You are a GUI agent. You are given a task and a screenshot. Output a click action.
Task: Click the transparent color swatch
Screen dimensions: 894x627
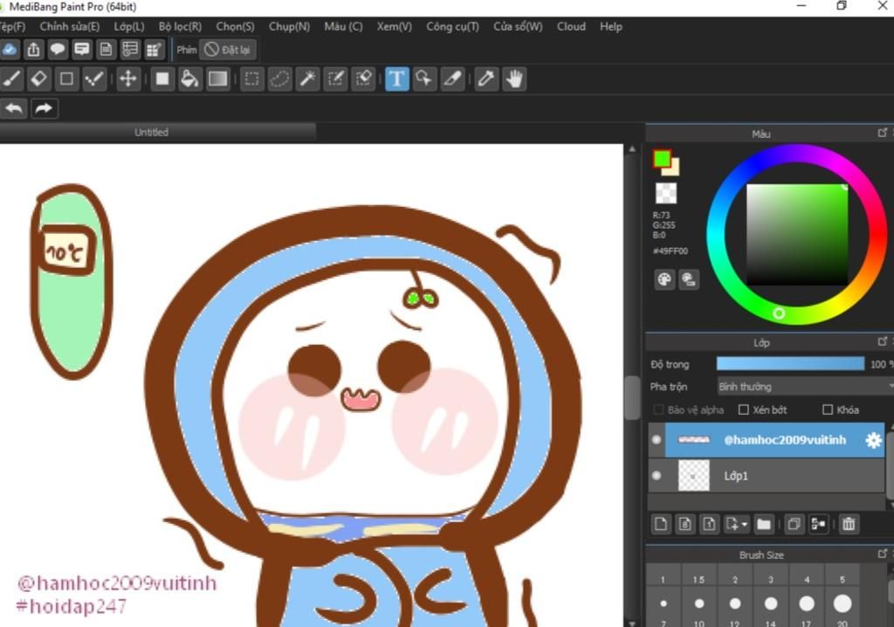click(x=666, y=193)
